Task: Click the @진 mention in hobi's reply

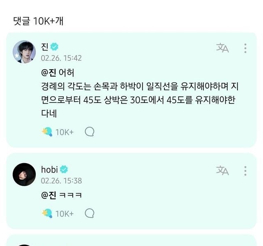Action: click(x=48, y=195)
